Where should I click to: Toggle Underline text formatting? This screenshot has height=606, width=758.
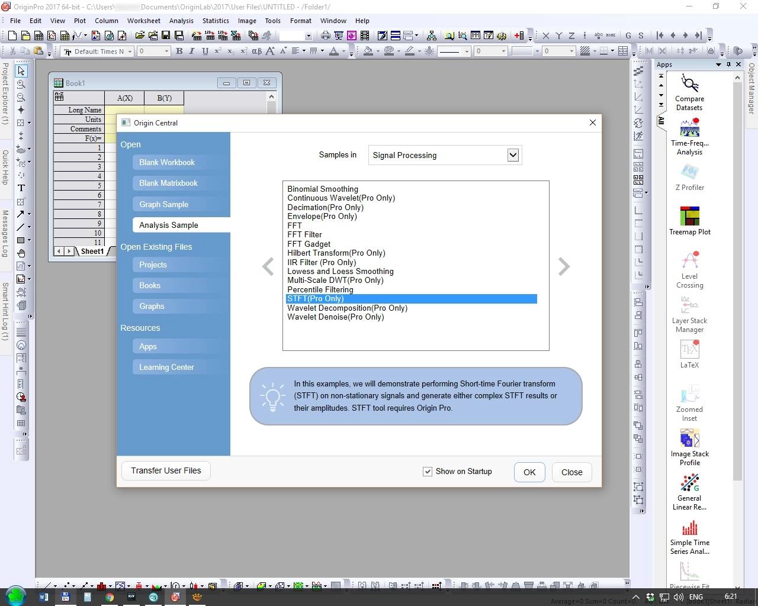point(205,51)
